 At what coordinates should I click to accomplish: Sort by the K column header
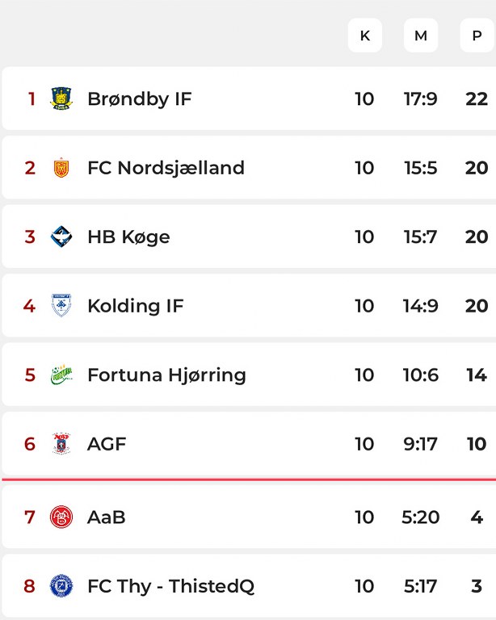tap(364, 36)
